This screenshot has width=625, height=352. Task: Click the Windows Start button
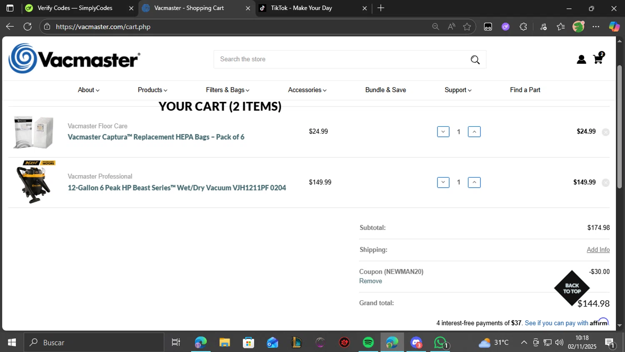pos(12,342)
